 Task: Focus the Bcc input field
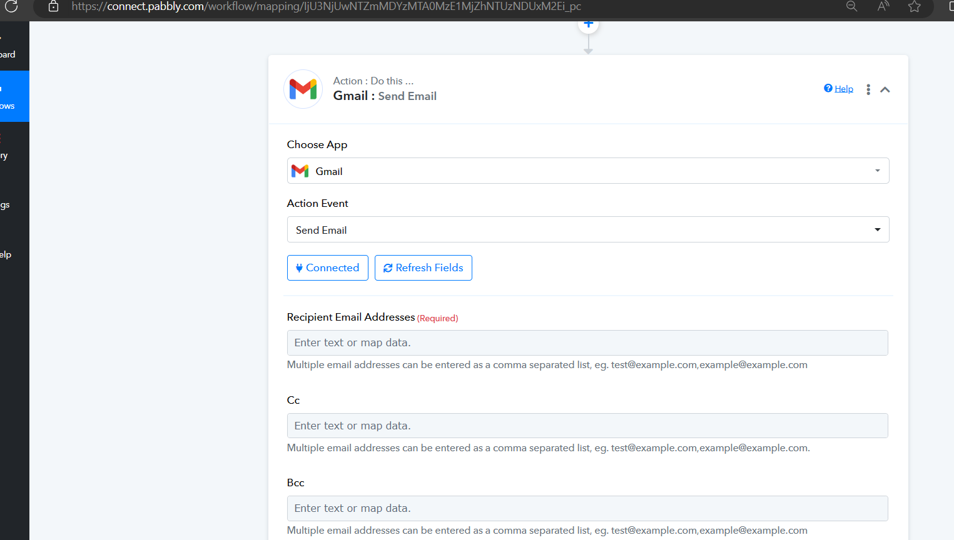tap(587, 508)
